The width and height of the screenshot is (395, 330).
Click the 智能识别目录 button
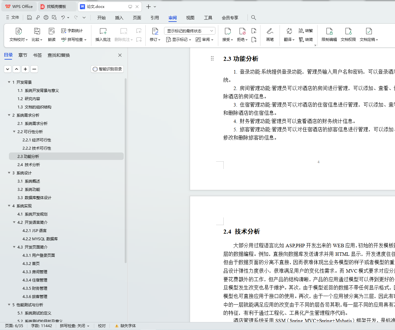107,69
